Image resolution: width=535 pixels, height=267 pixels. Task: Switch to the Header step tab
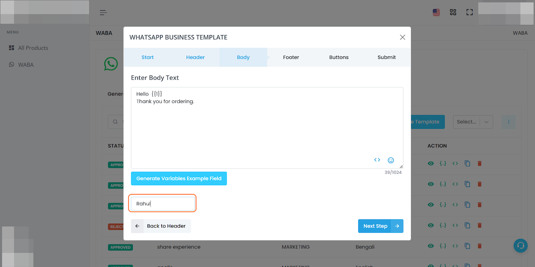pos(195,57)
